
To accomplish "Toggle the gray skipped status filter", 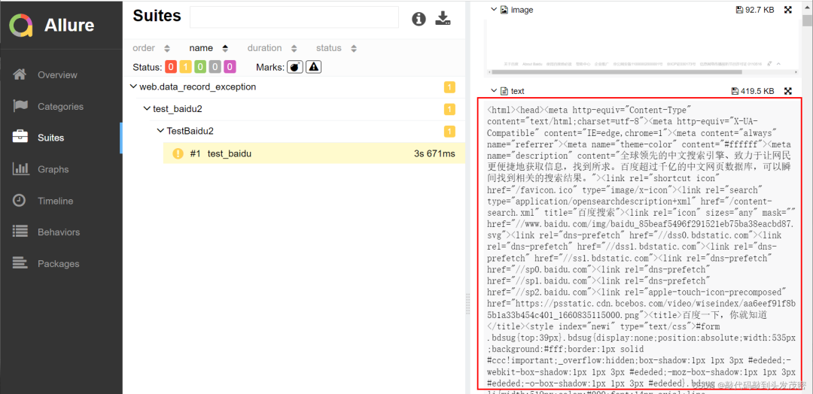I will [215, 67].
